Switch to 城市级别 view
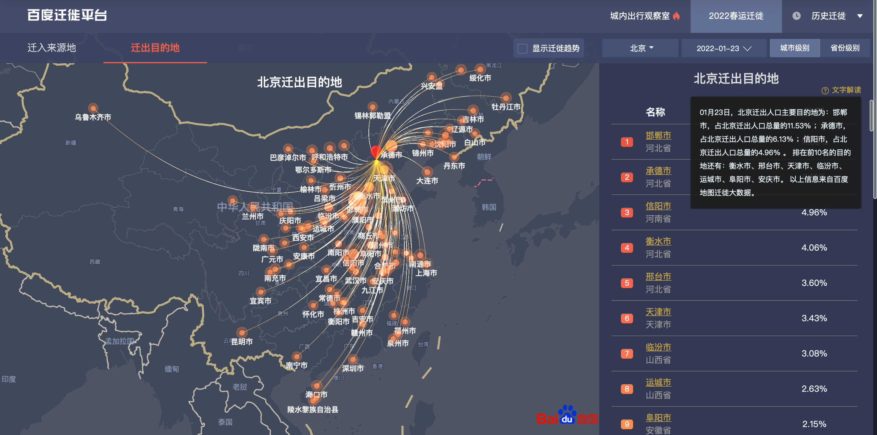This screenshot has width=877, height=435. (x=794, y=48)
